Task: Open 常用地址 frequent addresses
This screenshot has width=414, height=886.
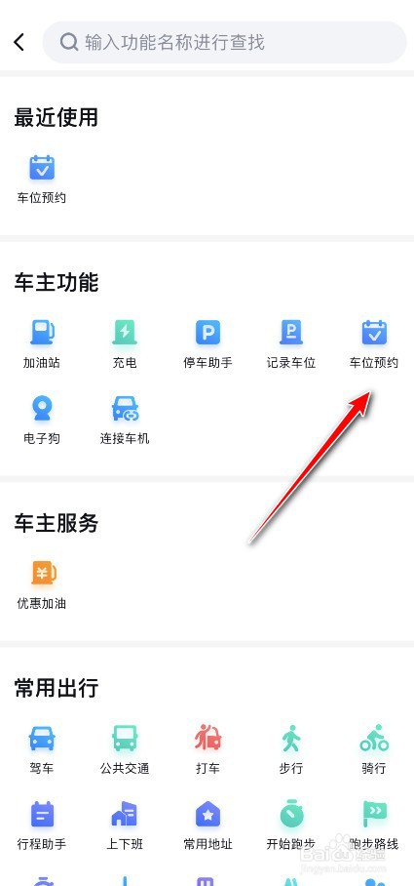Action: coord(207,825)
